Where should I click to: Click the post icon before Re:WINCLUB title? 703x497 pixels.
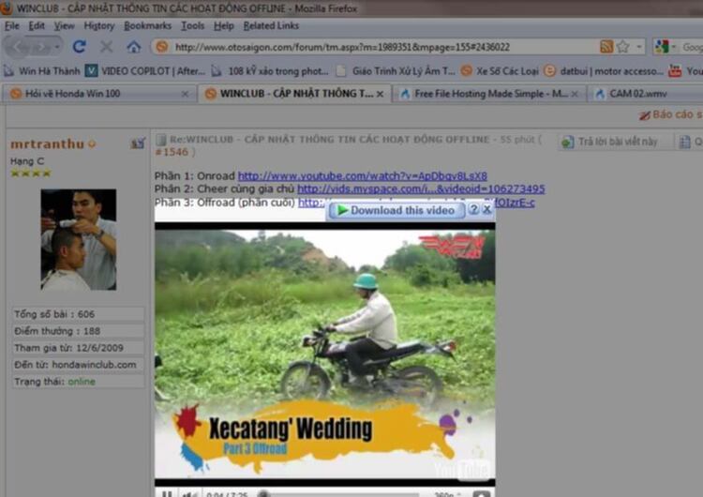160,140
